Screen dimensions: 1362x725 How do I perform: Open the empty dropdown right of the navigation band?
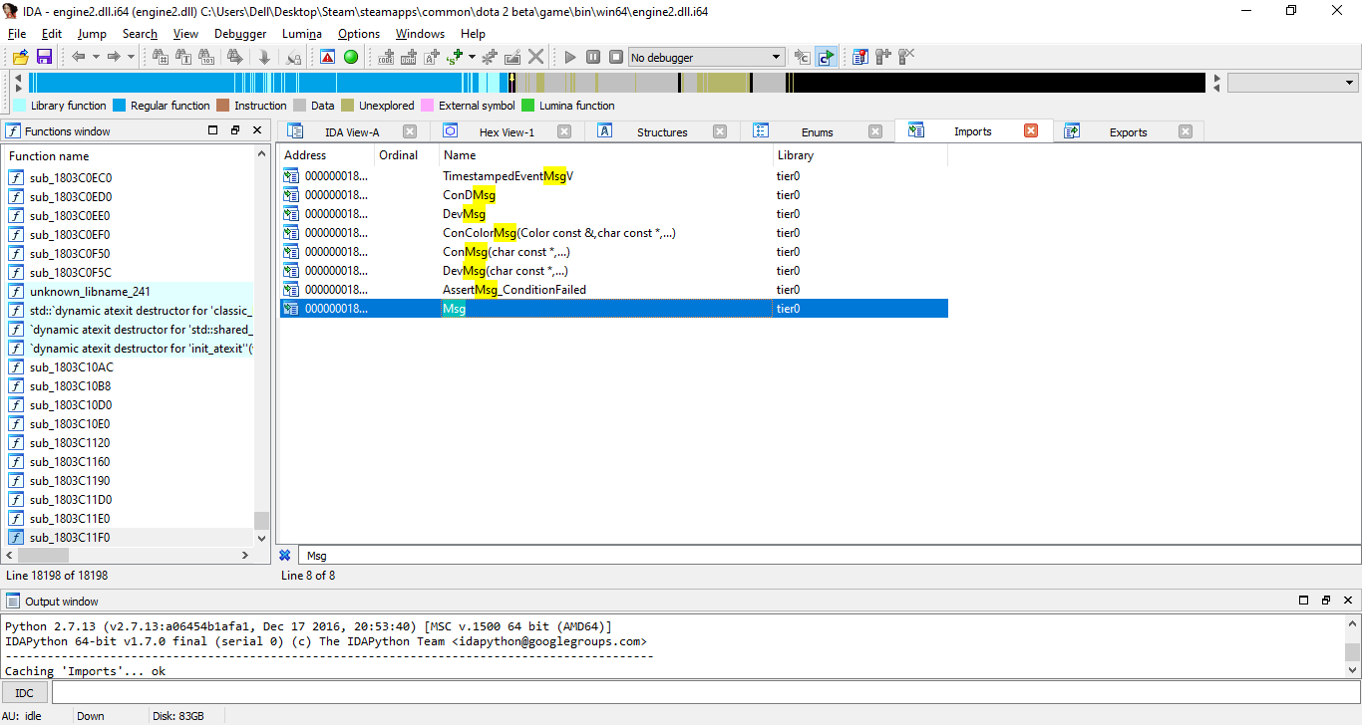tap(1293, 83)
